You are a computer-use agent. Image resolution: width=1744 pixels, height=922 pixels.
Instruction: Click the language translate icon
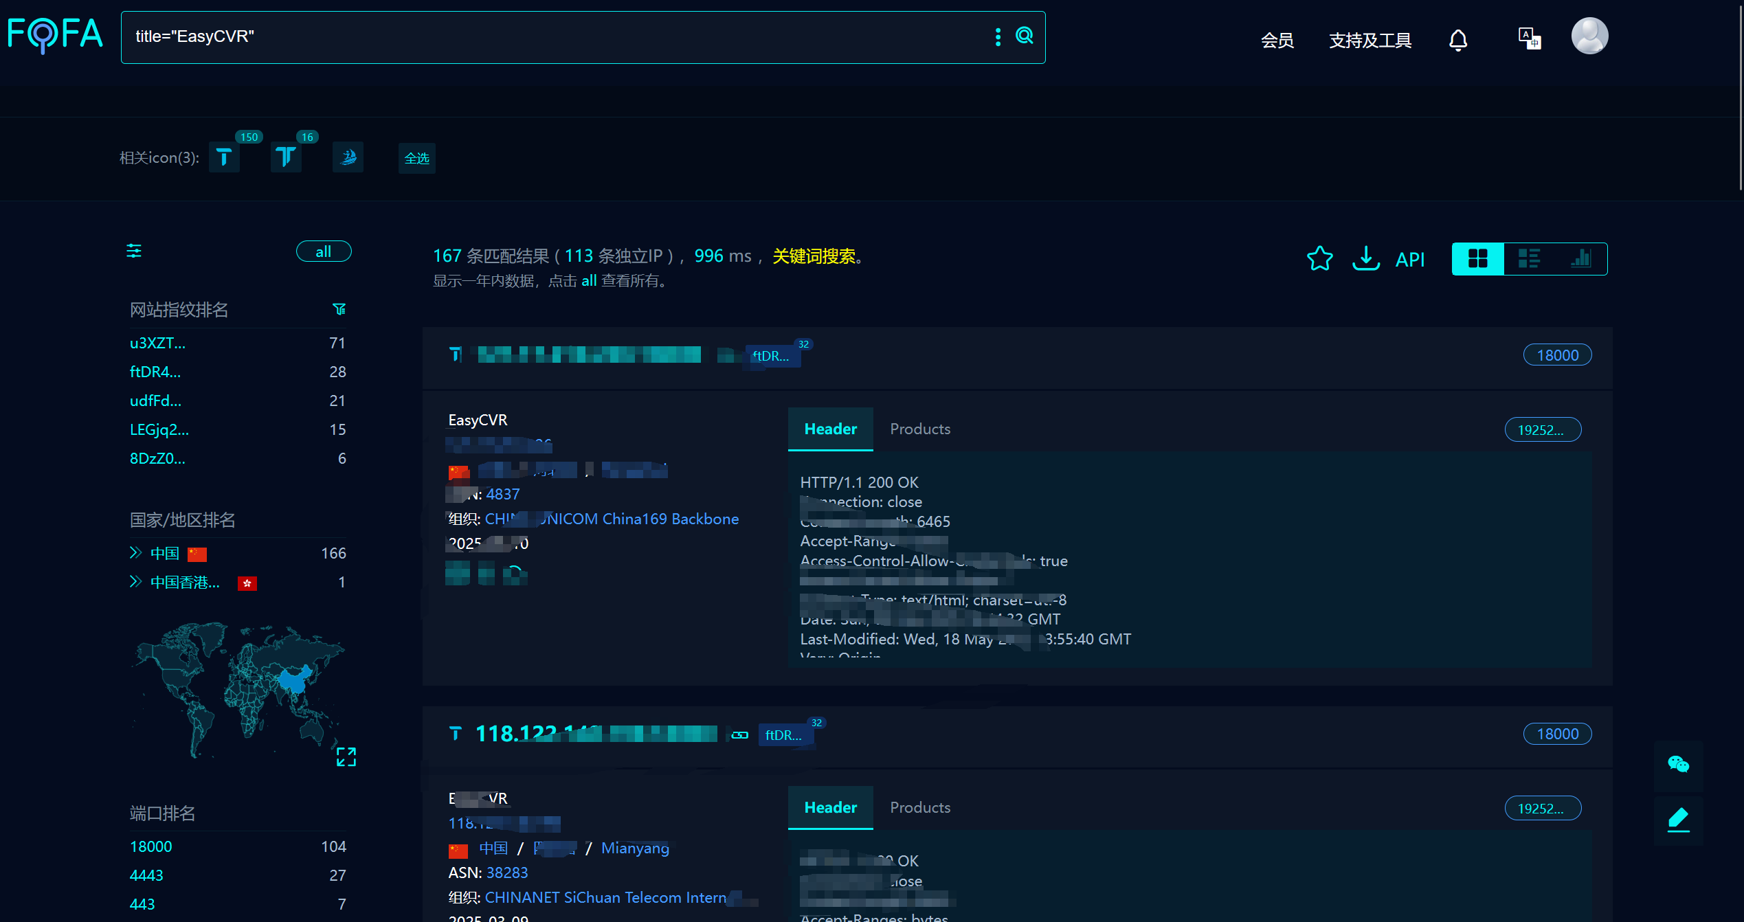[1529, 38]
